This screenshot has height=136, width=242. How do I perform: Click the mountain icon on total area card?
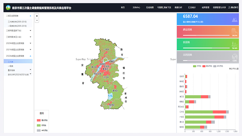click(x=235, y=19)
